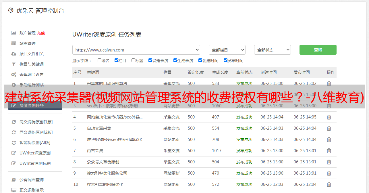Click keyword 内容采集 in row 7
Viewport: 369px width, 193px height.
pyautogui.click(x=95, y=151)
